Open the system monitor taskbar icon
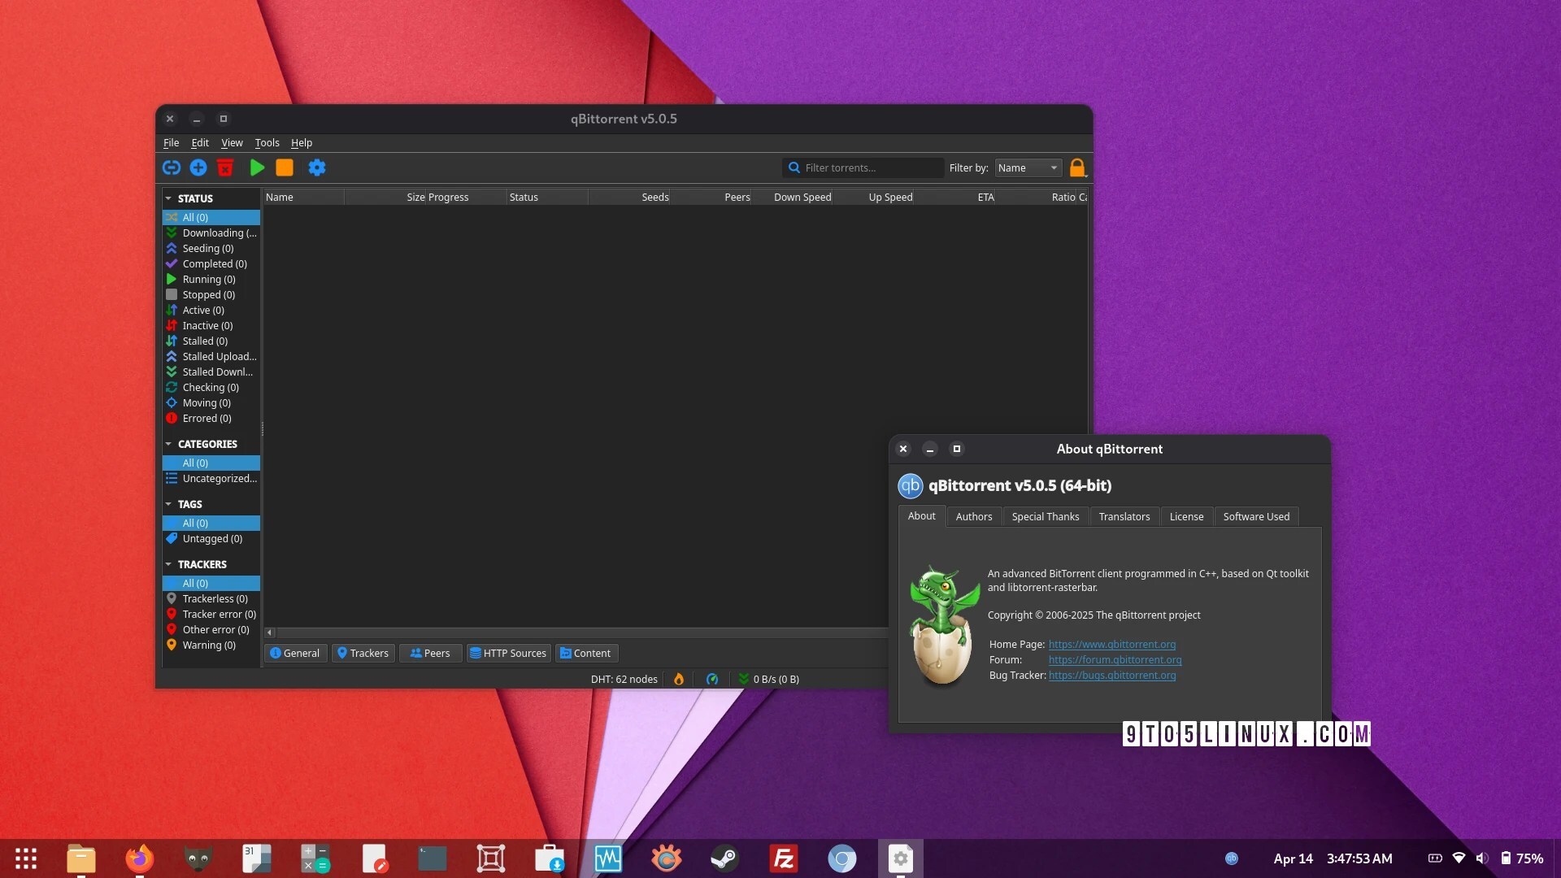Viewport: 1561px width, 878px height. tap(607, 858)
